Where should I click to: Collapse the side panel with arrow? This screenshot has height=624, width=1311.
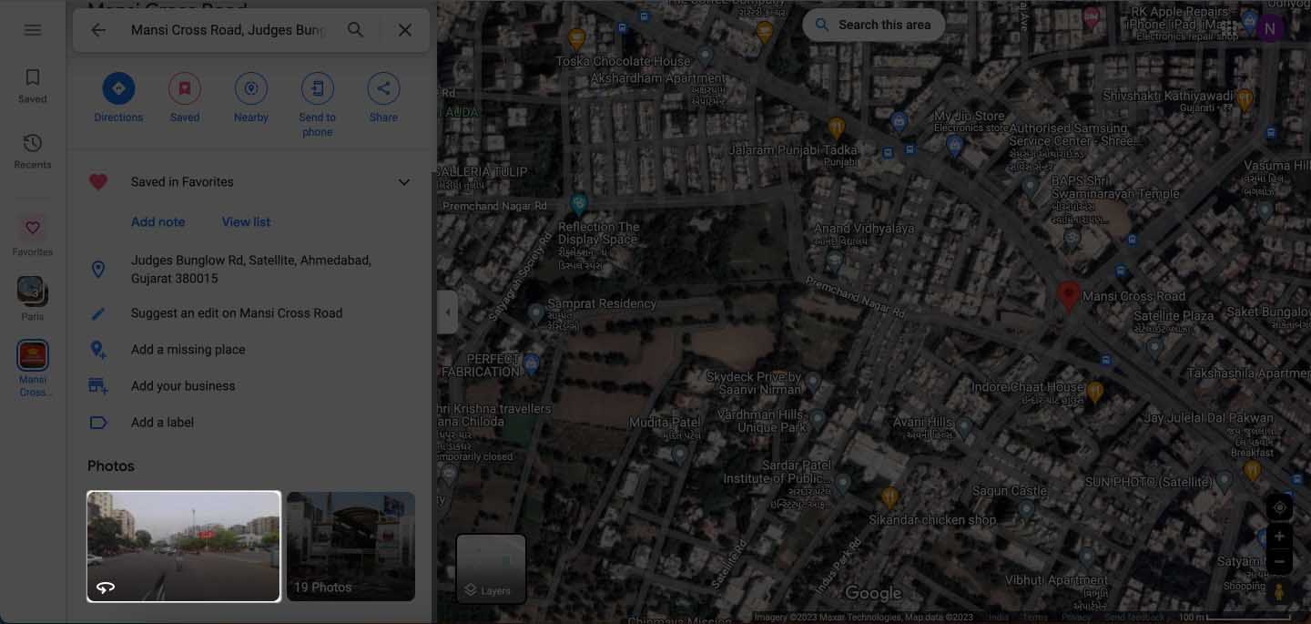(447, 312)
